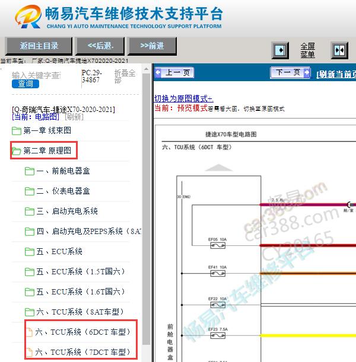This screenshot has height=362, width=356.
Task: Click 折叠全部 to collapse all
Action: [x=125, y=76]
